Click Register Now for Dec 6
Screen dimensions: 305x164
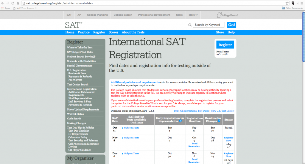pyautogui.click(x=228, y=155)
